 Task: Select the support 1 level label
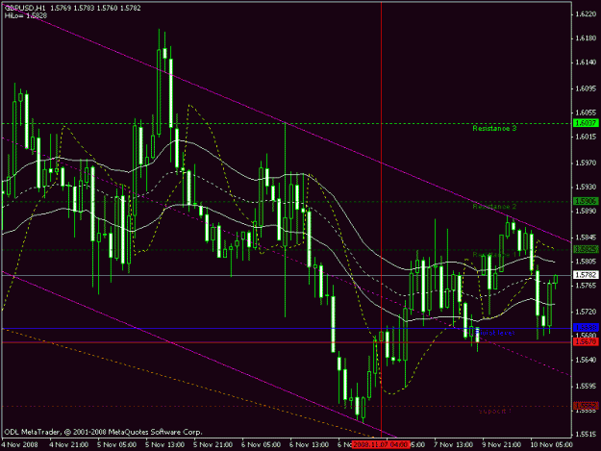click(495, 412)
